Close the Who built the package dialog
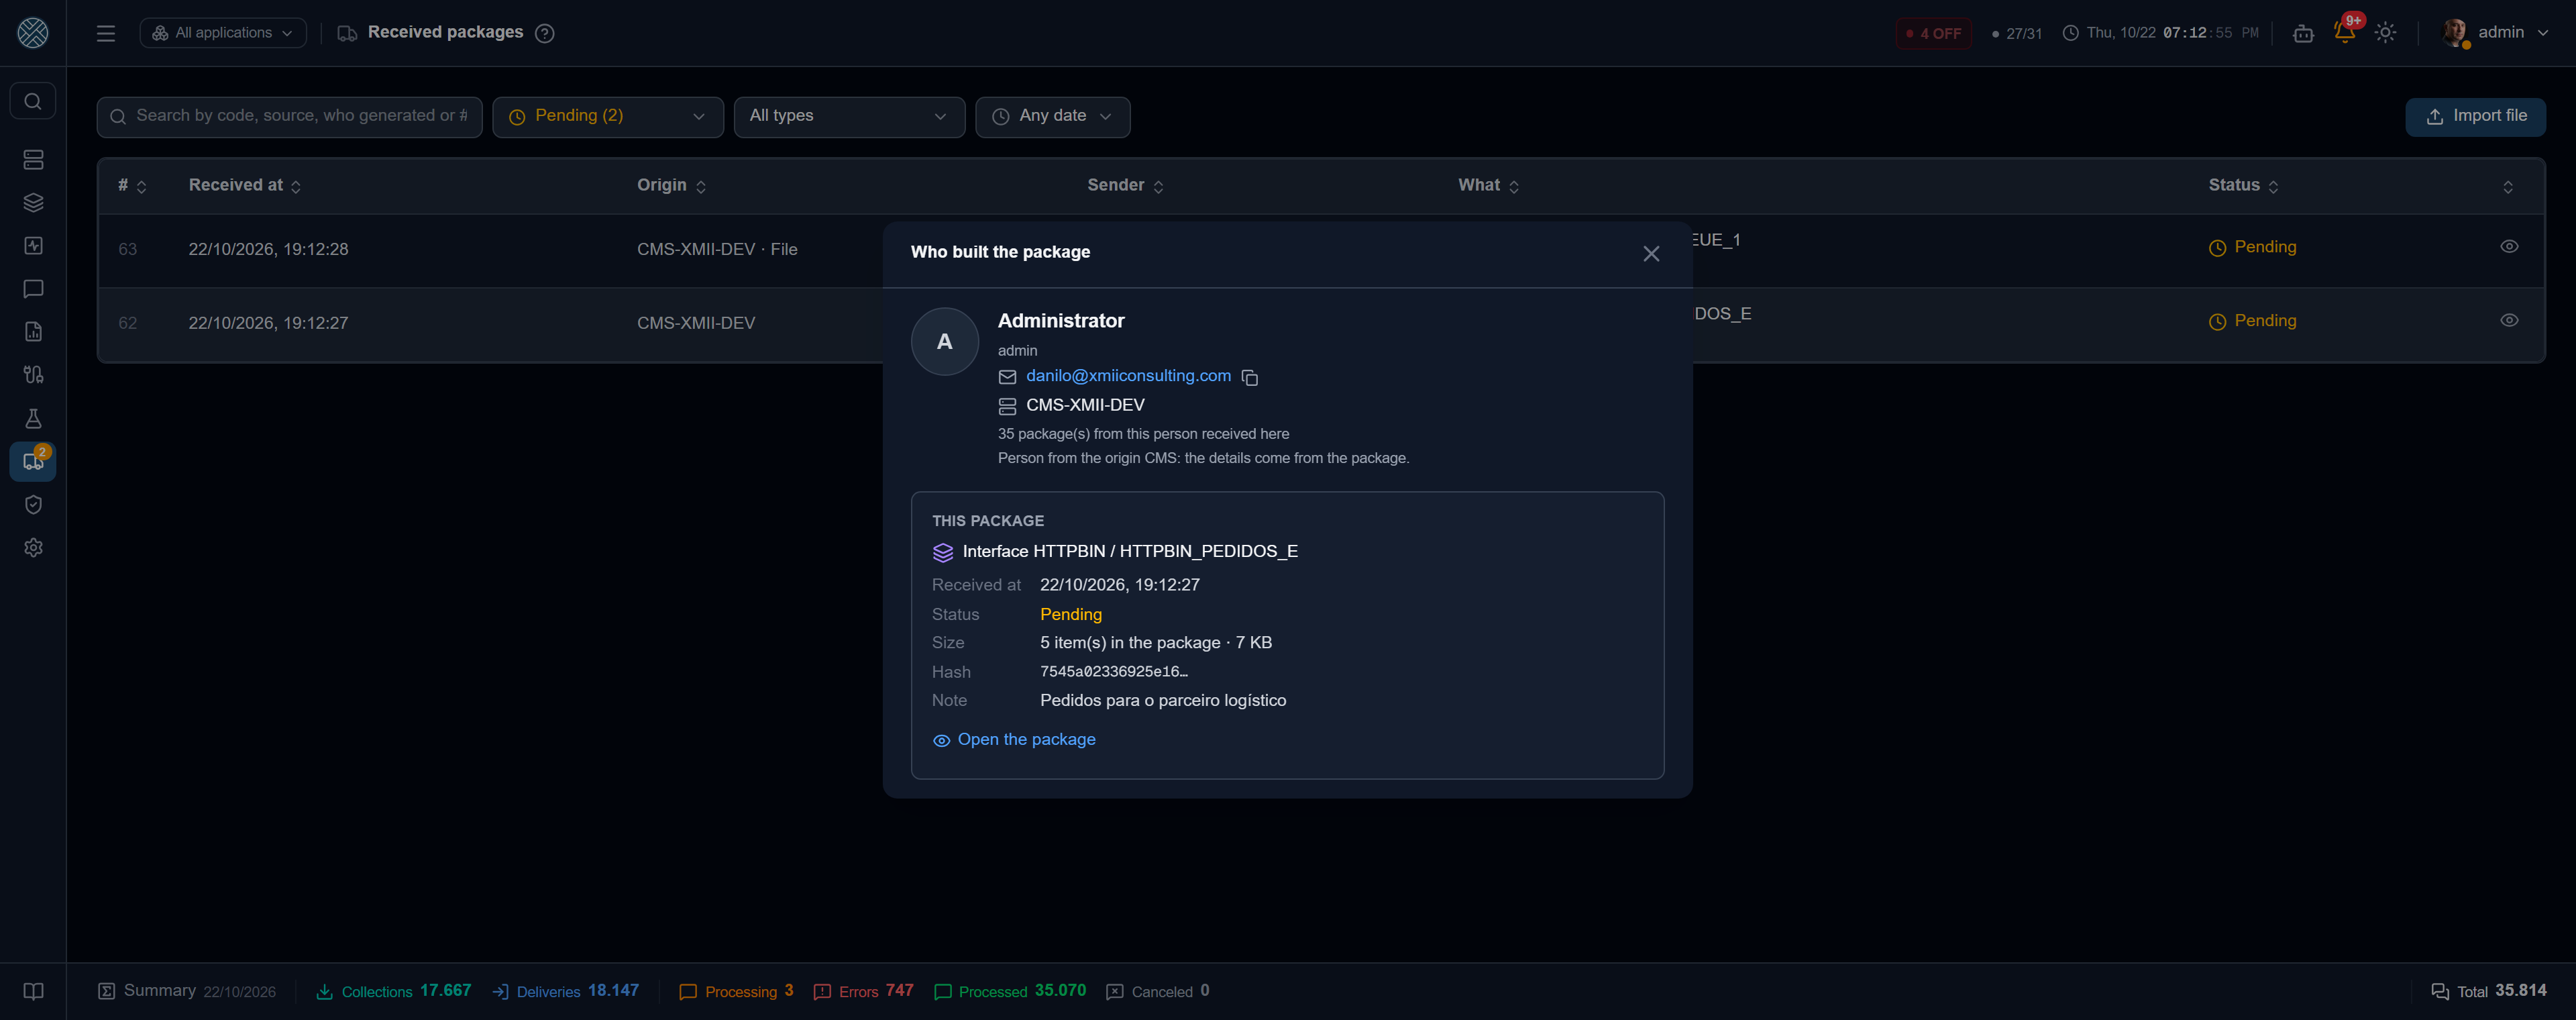Image resolution: width=2576 pixels, height=1020 pixels. tap(1651, 254)
